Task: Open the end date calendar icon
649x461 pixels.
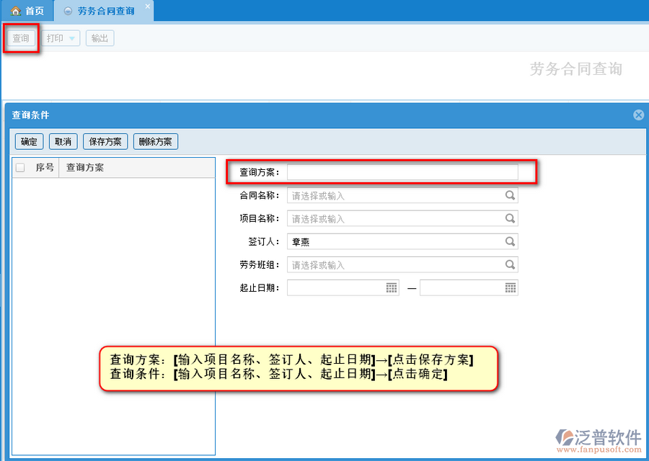Action: pos(511,287)
